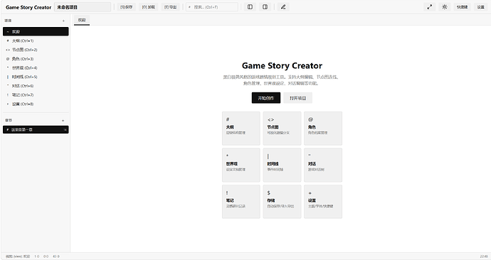Screen dimensions: 491x260
Task: Click the plus icon beside 项目 header
Action: 63,21
